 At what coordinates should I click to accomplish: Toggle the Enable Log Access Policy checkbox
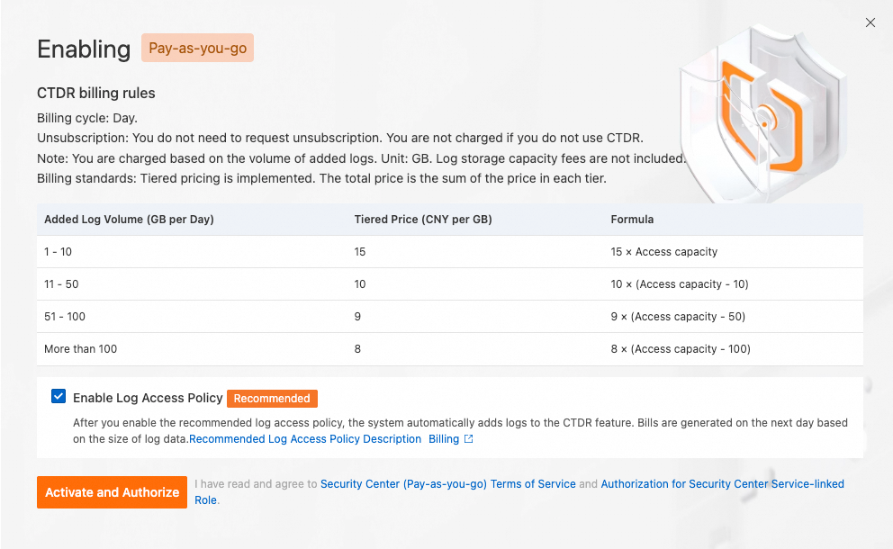[x=59, y=397]
